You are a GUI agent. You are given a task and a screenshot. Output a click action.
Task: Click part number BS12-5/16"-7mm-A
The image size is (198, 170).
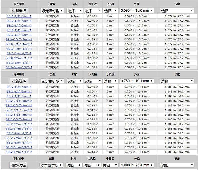[19, 119]
